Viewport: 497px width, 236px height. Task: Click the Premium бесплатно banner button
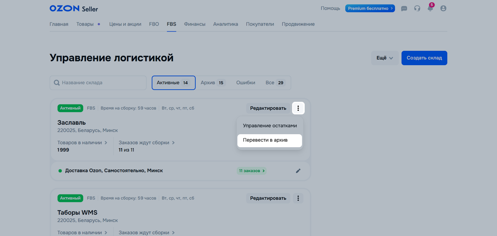pyautogui.click(x=370, y=8)
